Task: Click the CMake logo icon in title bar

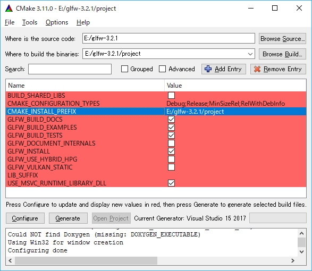Action: (x=9, y=9)
